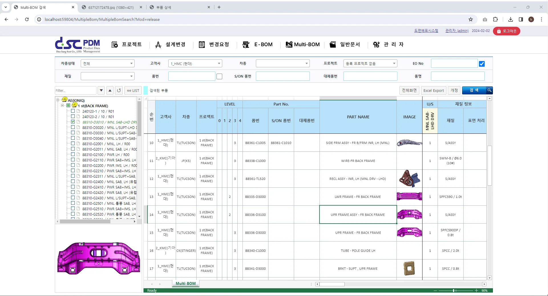Click the 개정 button
The image size is (548, 296).
(x=454, y=90)
